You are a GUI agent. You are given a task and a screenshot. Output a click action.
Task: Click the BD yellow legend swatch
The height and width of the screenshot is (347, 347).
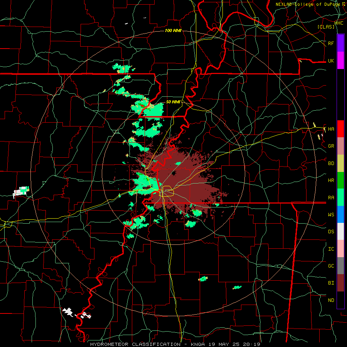coord(340,163)
